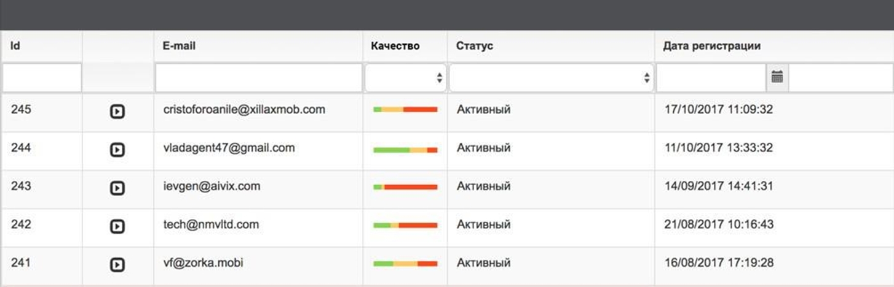
Task: Click the Качество column header
Action: 395,46
